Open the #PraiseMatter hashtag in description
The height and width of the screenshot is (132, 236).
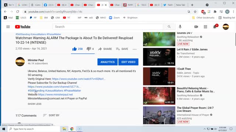click(72, 91)
